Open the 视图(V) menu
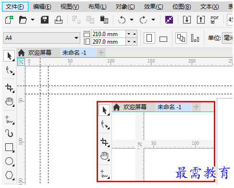This screenshot has height=188, width=234. point(70,7)
